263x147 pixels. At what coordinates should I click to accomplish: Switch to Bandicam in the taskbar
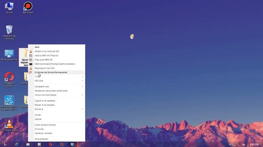tap(62, 144)
